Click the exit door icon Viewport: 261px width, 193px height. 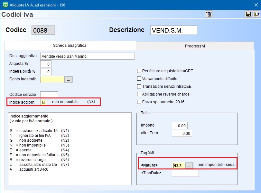256,14
